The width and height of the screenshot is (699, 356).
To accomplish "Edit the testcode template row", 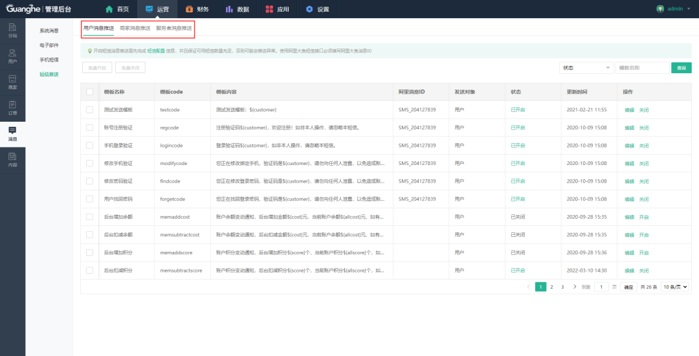I will [629, 110].
